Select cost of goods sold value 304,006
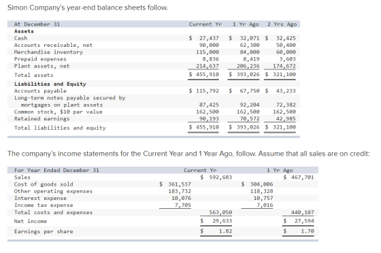The image size is (381, 253). point(262,184)
